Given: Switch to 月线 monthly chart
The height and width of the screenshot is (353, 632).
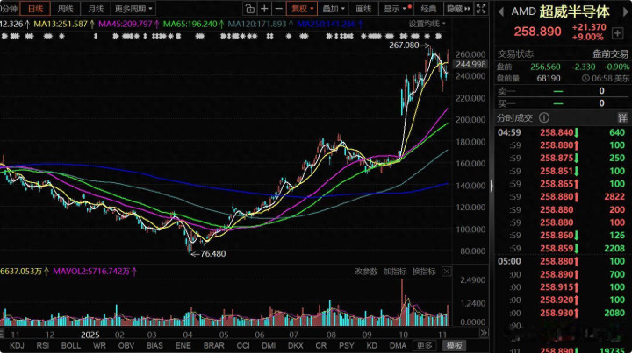Looking at the screenshot, I should point(95,9).
